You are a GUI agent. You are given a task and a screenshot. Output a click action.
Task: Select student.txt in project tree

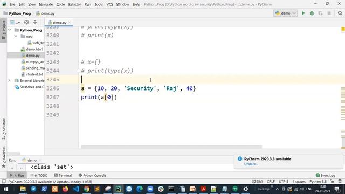[32, 74]
